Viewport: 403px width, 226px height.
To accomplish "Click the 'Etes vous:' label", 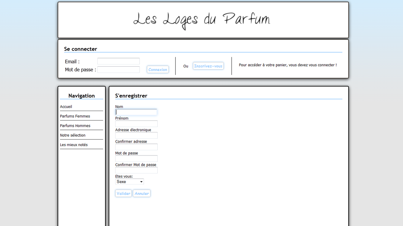I will coord(124,176).
